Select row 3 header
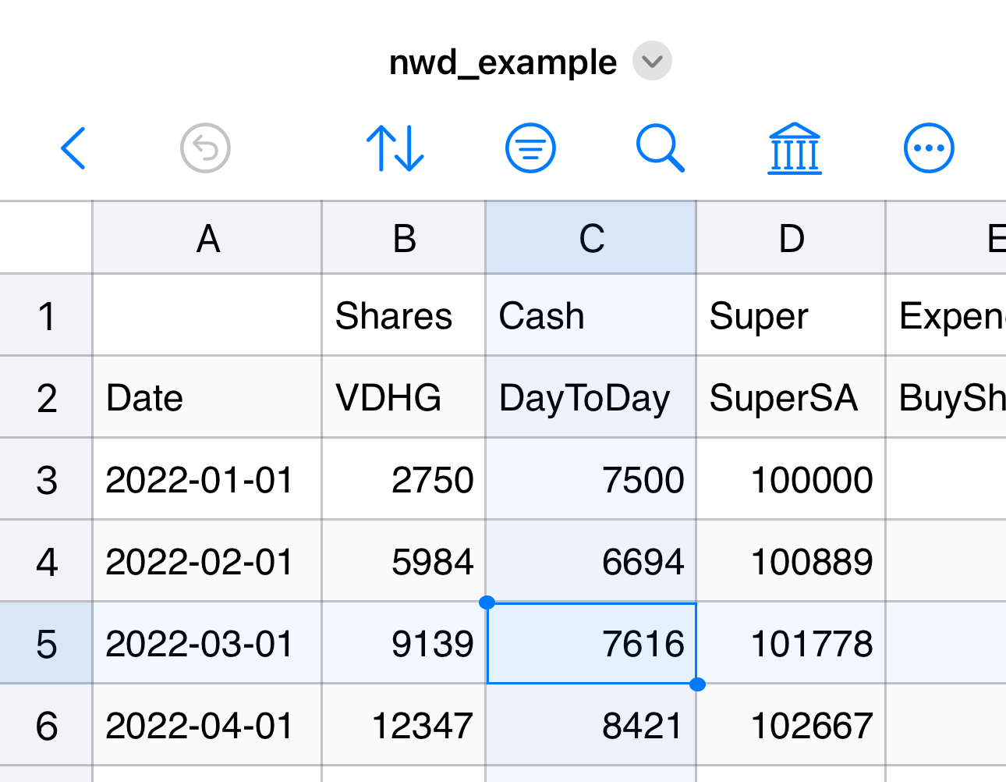 [46, 479]
